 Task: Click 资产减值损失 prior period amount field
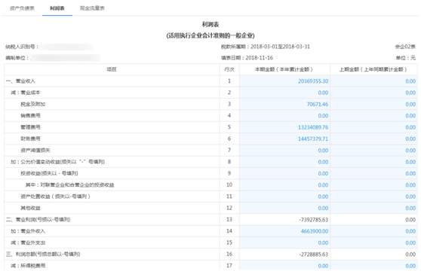click(373, 151)
